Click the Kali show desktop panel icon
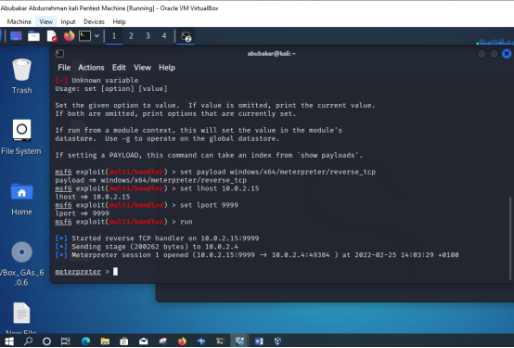The width and height of the screenshot is (514, 348). coord(16,36)
